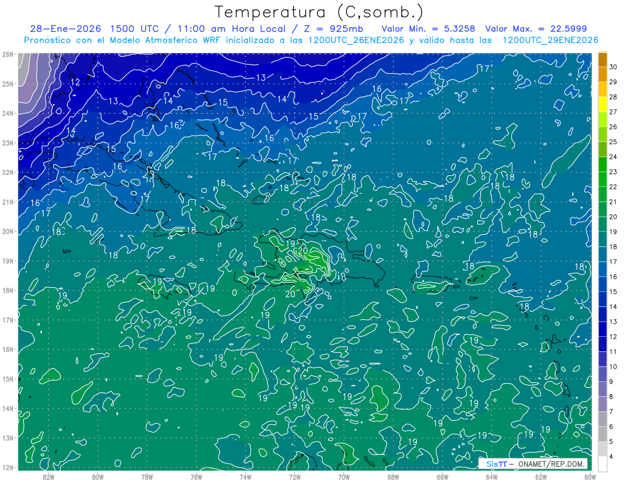Click the 19N latitude axis label
Image resolution: width=627 pixels, height=484 pixels.
8,261
